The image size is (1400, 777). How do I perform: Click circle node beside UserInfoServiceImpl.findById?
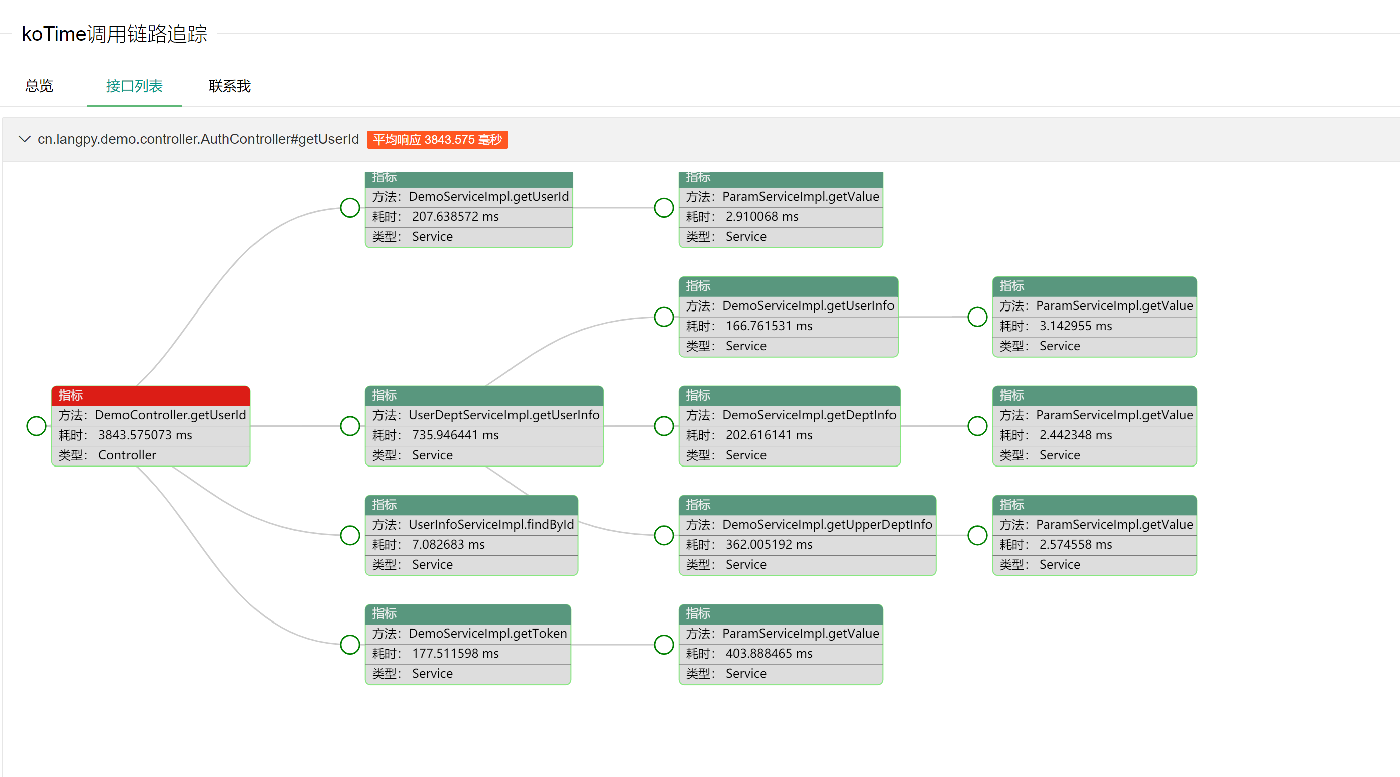pyautogui.click(x=350, y=535)
